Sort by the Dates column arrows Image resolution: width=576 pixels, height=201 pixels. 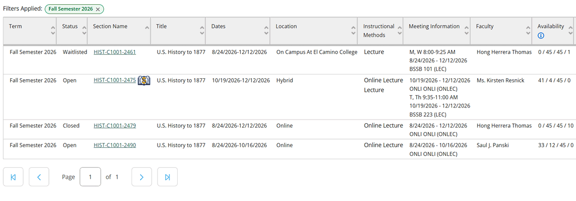click(x=266, y=30)
